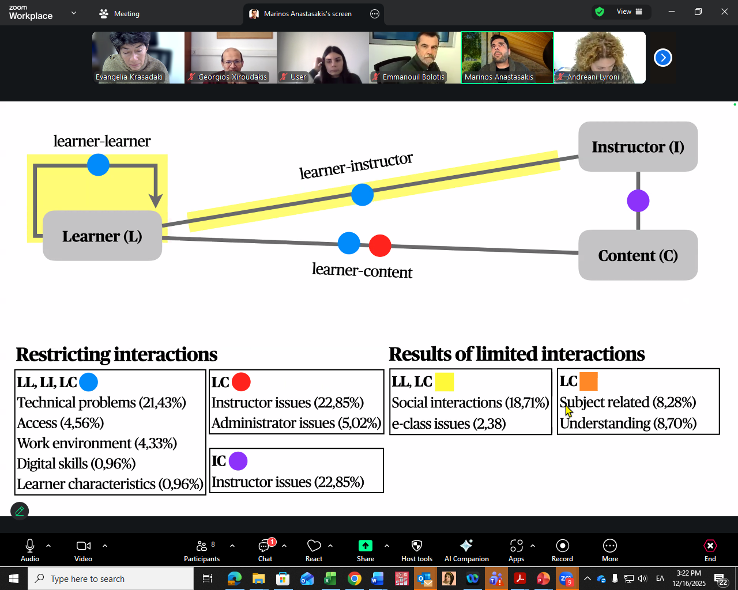Show next participants with blue arrow
Viewport: 738px width, 590px height.
tap(663, 58)
